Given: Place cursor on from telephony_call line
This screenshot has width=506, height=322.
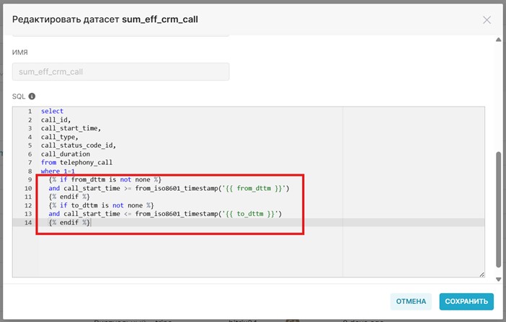Looking at the screenshot, I should click(x=76, y=163).
